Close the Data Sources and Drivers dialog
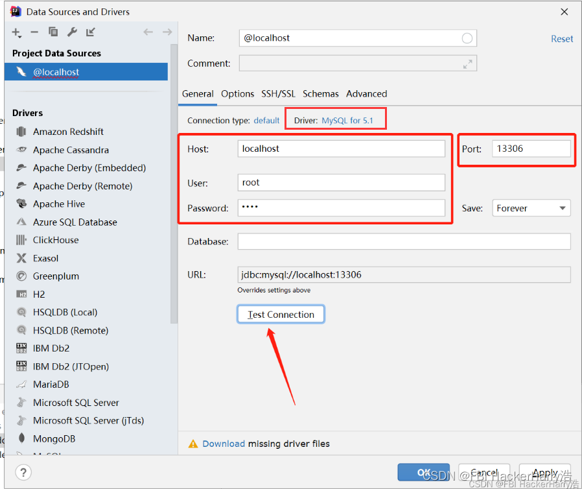Image resolution: width=582 pixels, height=489 pixels. [x=565, y=12]
